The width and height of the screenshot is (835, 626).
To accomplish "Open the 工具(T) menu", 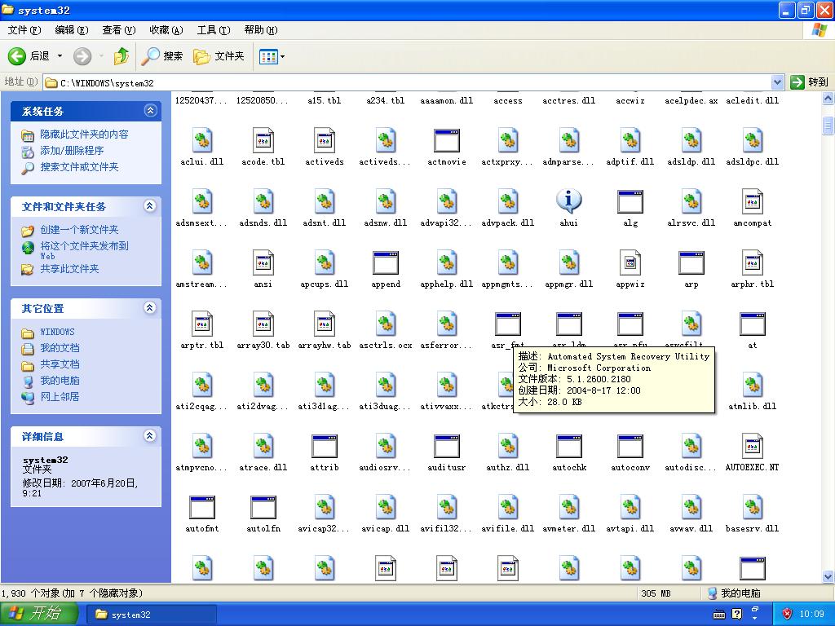I will [213, 30].
